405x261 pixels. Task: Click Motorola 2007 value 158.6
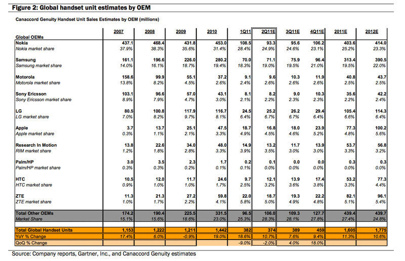pos(128,77)
